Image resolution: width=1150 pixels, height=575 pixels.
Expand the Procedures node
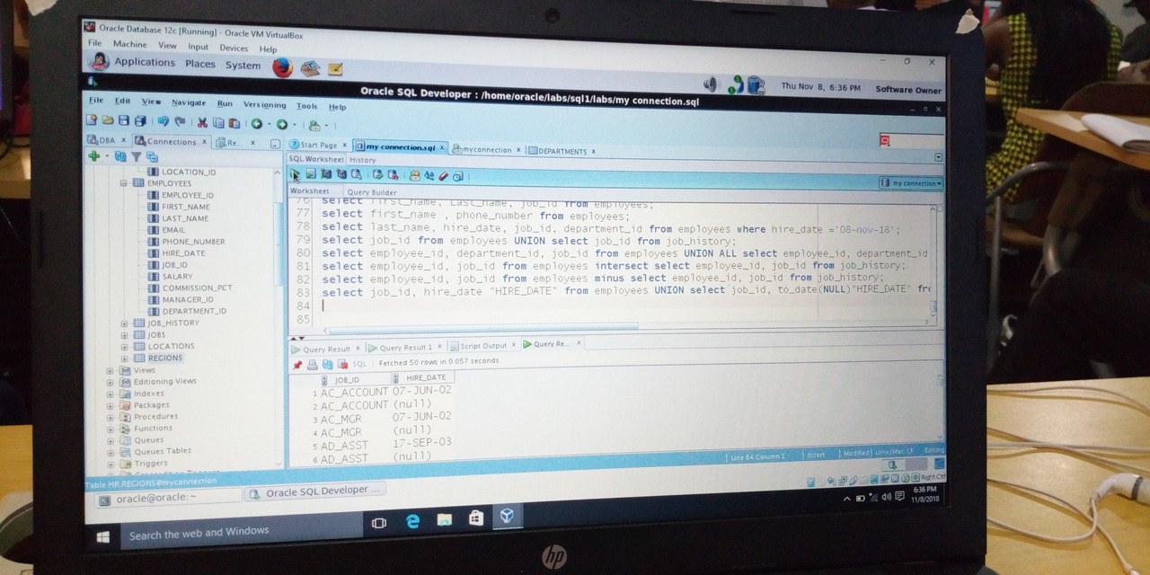(x=111, y=416)
